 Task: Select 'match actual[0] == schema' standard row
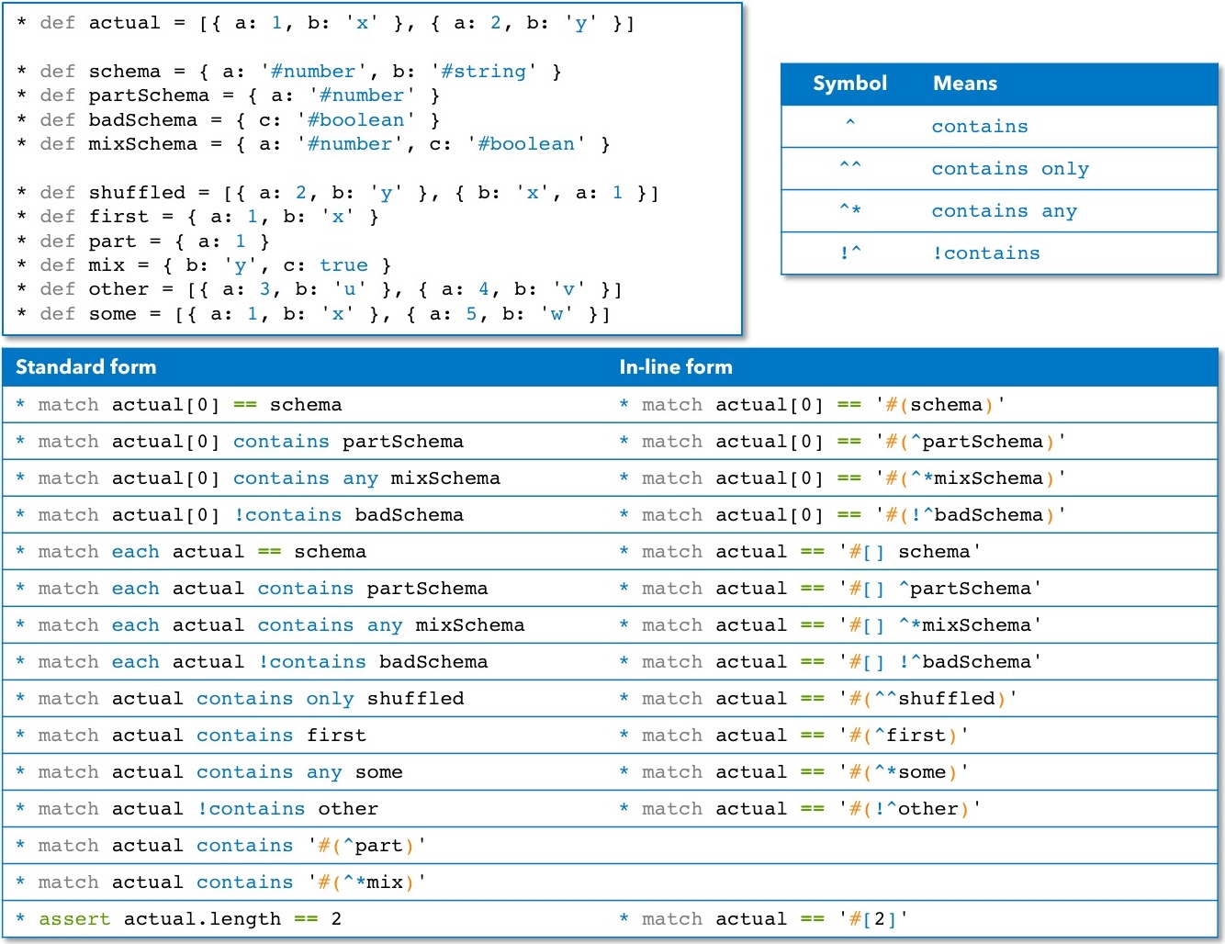point(179,405)
